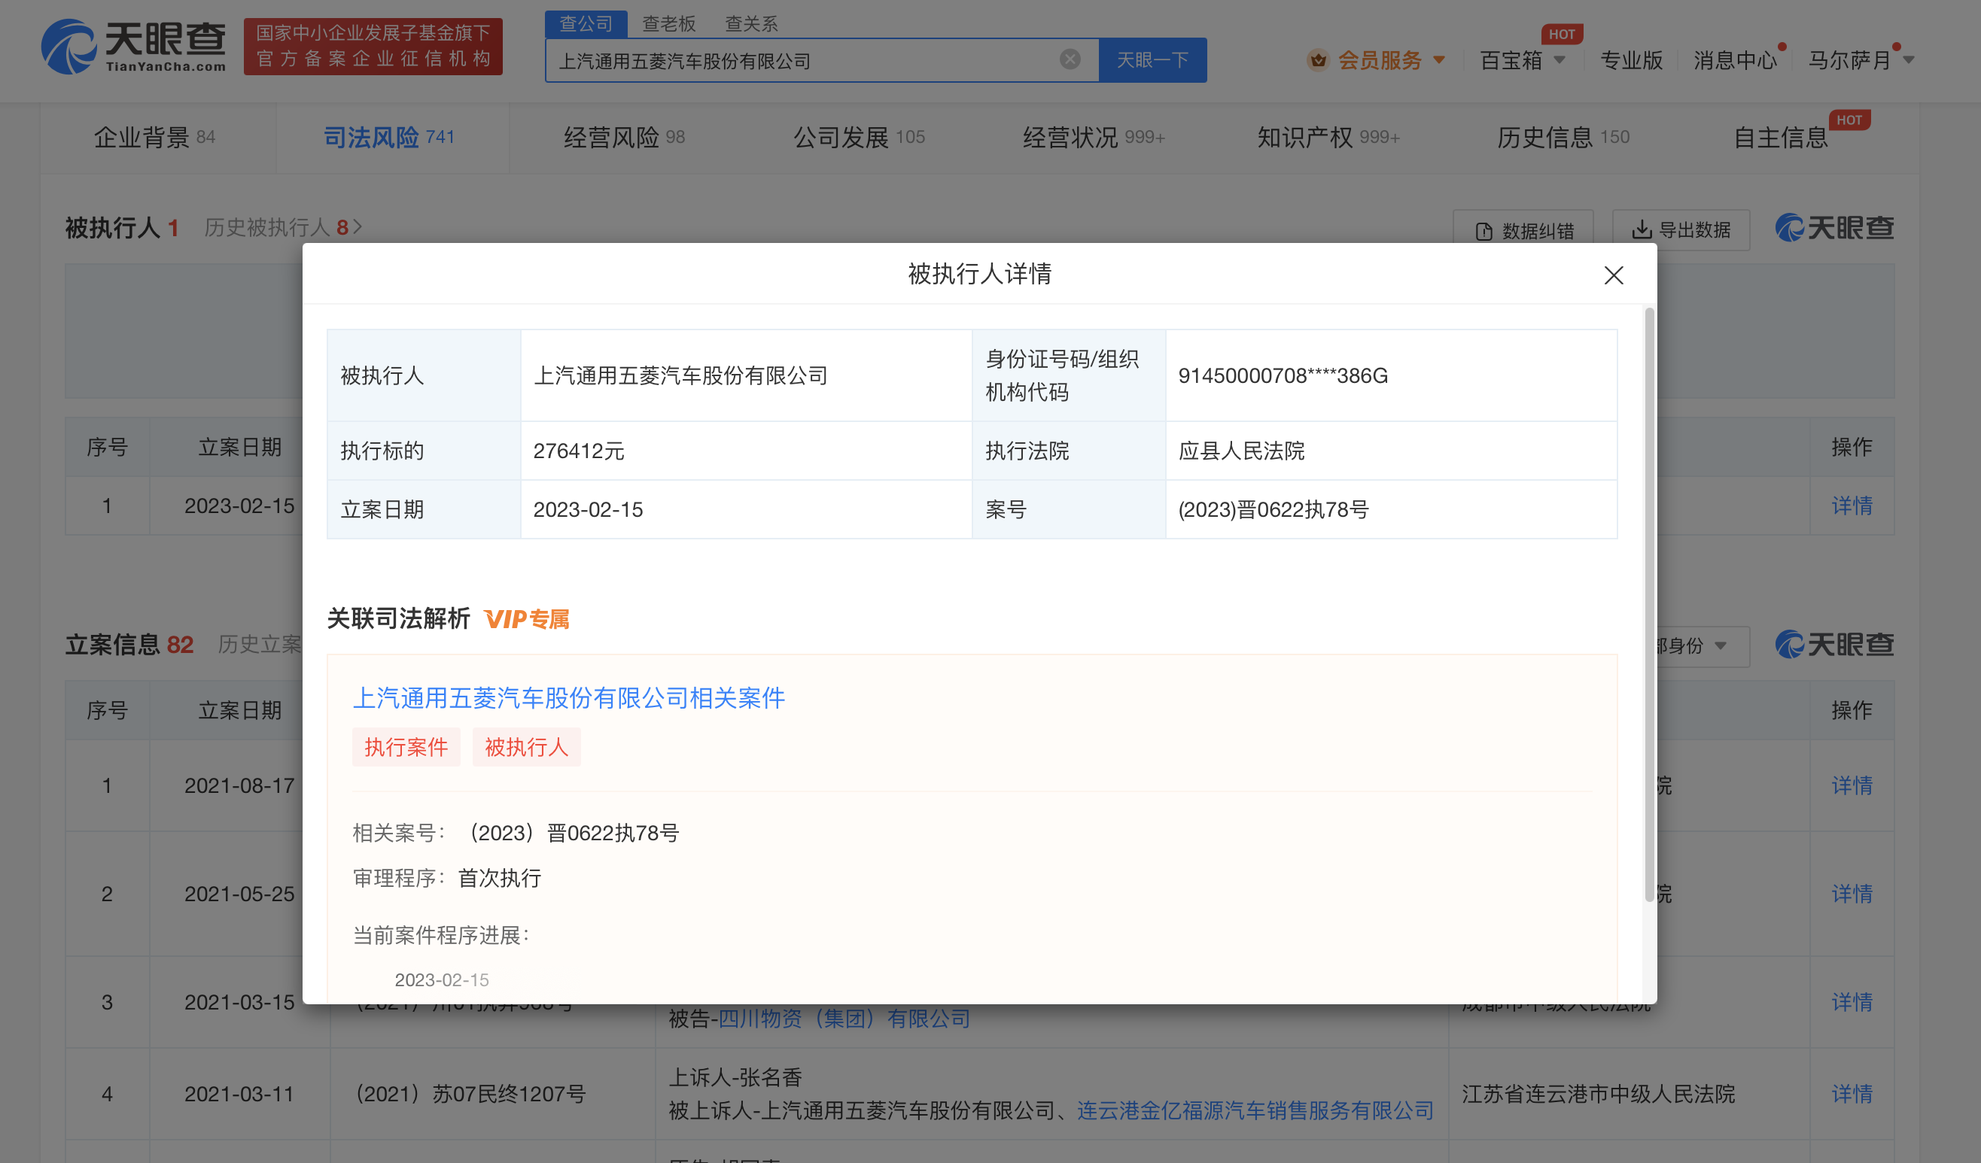Click 导出数据 download button
This screenshot has width=1981, height=1163.
[x=1681, y=229]
